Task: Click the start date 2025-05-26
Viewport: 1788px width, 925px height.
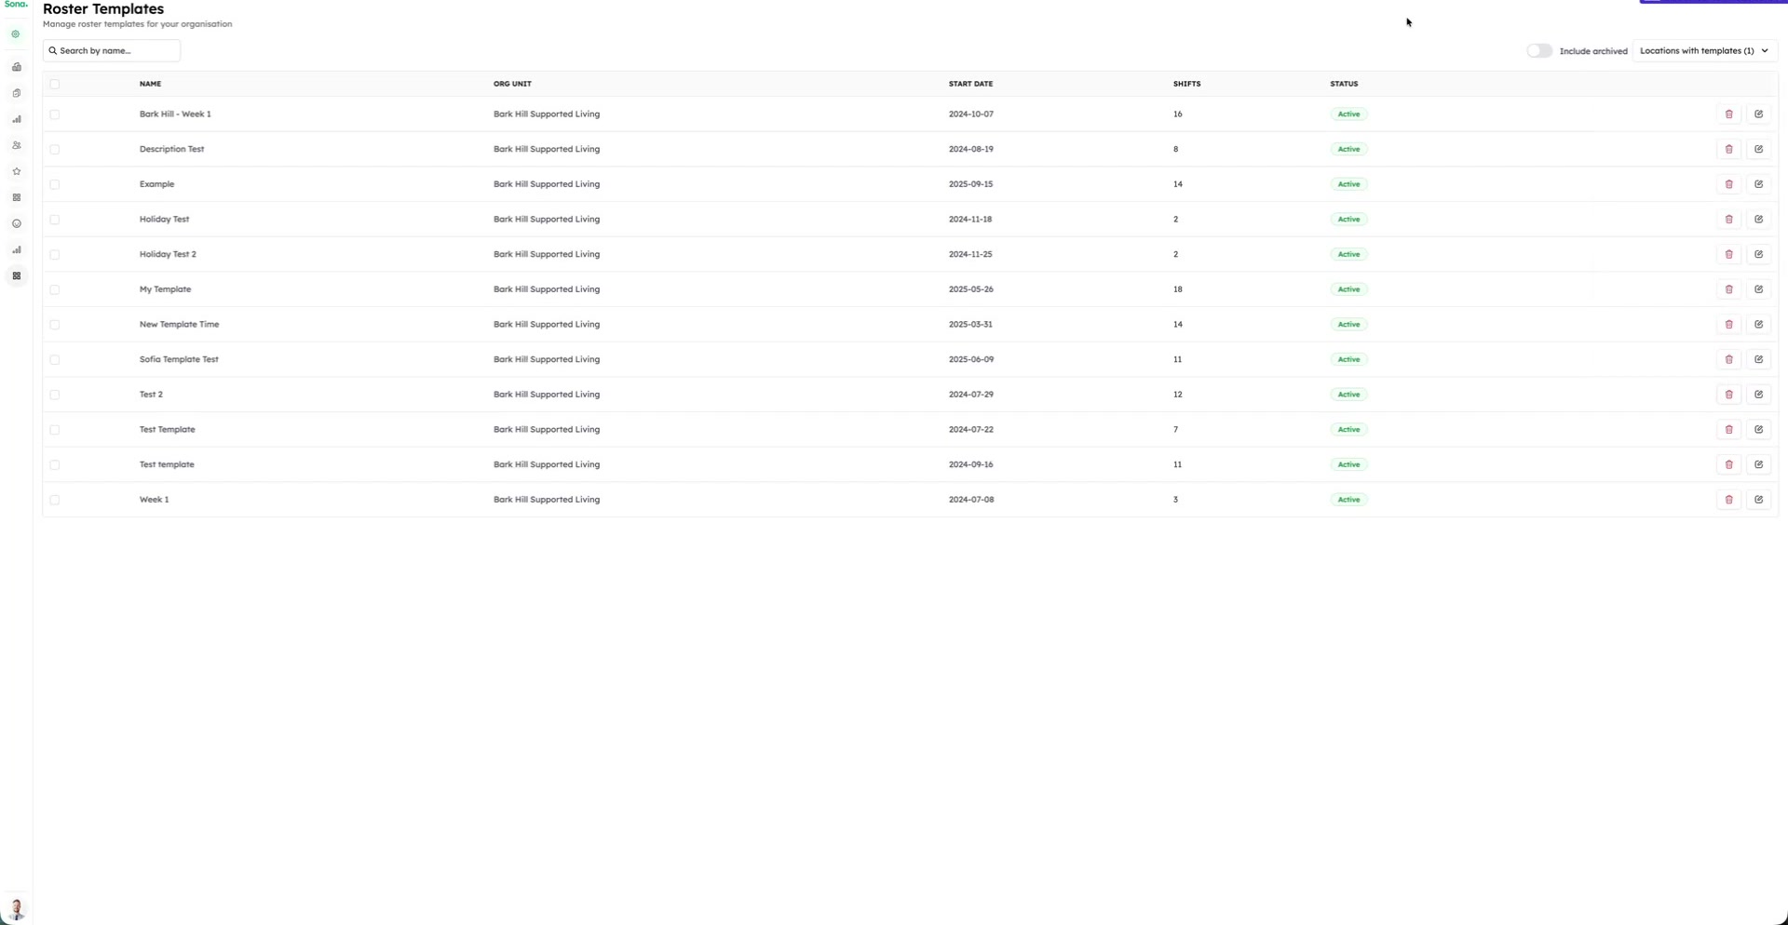Action: point(970,289)
